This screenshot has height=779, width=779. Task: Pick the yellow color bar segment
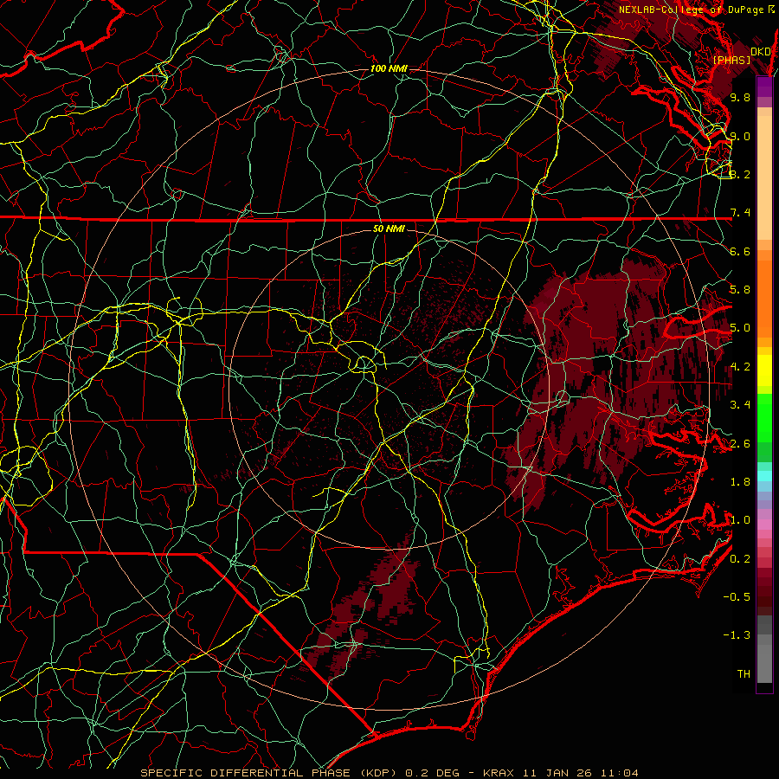[x=764, y=370]
